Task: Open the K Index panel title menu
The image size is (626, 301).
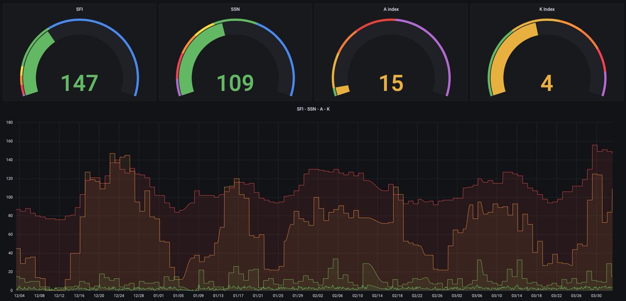Action: pyautogui.click(x=547, y=8)
